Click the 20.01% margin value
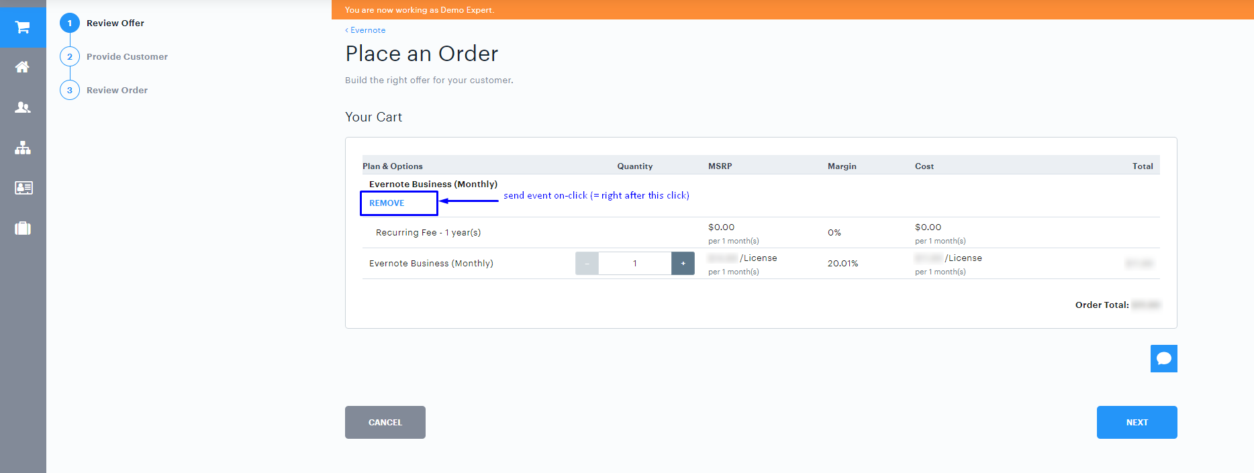Viewport: 1254px width, 473px height. (x=843, y=264)
